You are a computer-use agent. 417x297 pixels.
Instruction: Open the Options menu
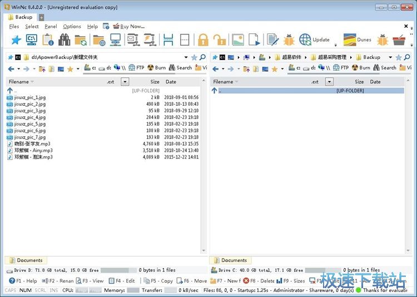pos(72,26)
